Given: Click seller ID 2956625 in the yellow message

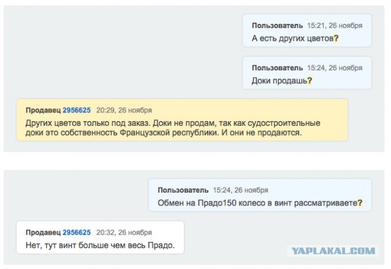Looking at the screenshot, I should 76,110.
